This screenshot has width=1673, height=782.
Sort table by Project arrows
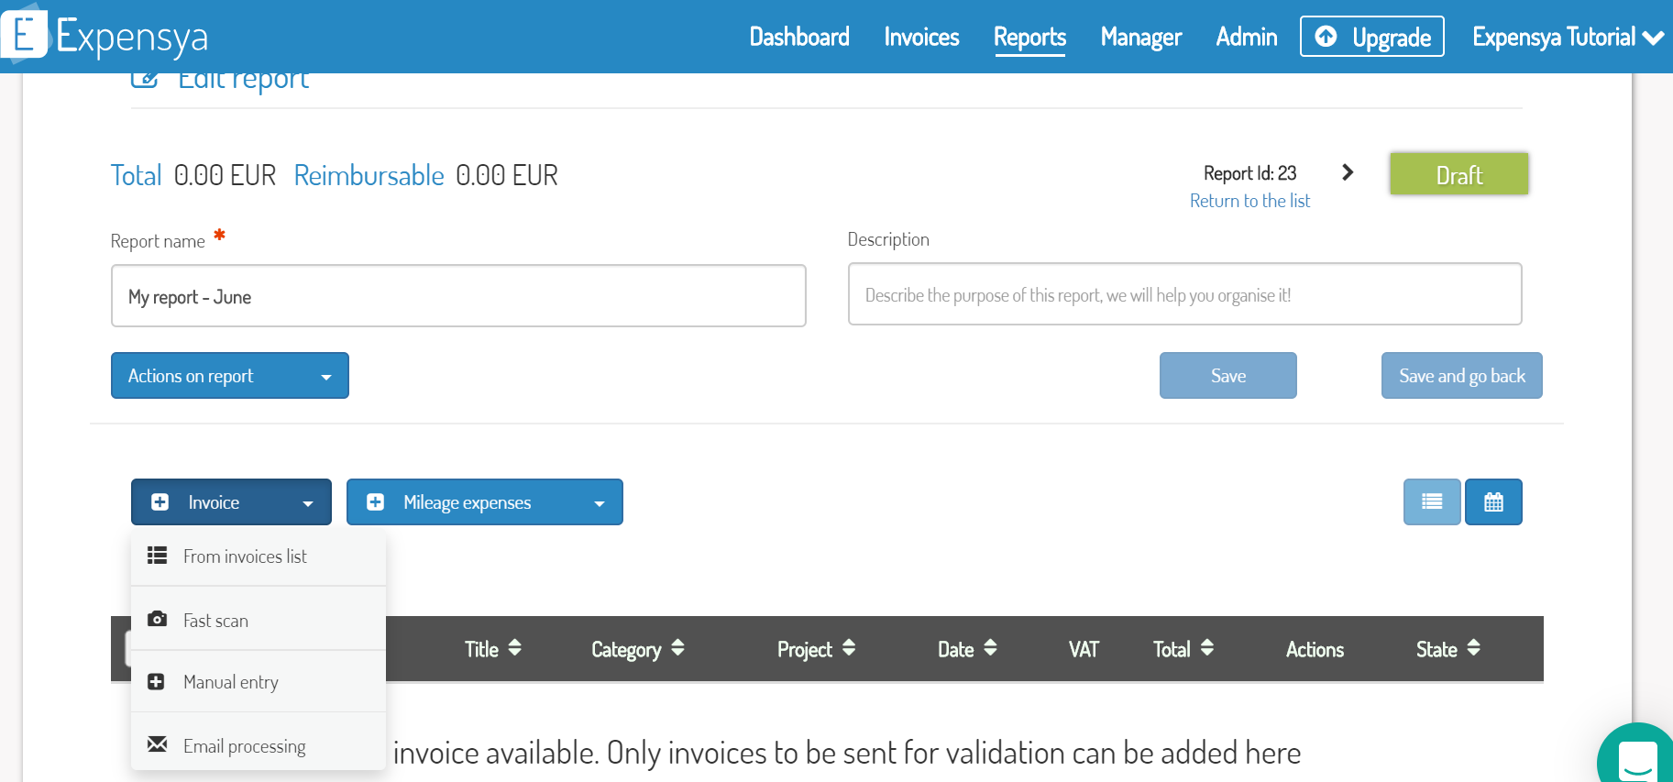849,648
